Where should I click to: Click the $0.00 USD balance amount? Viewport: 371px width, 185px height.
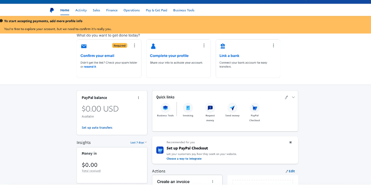[100, 109]
